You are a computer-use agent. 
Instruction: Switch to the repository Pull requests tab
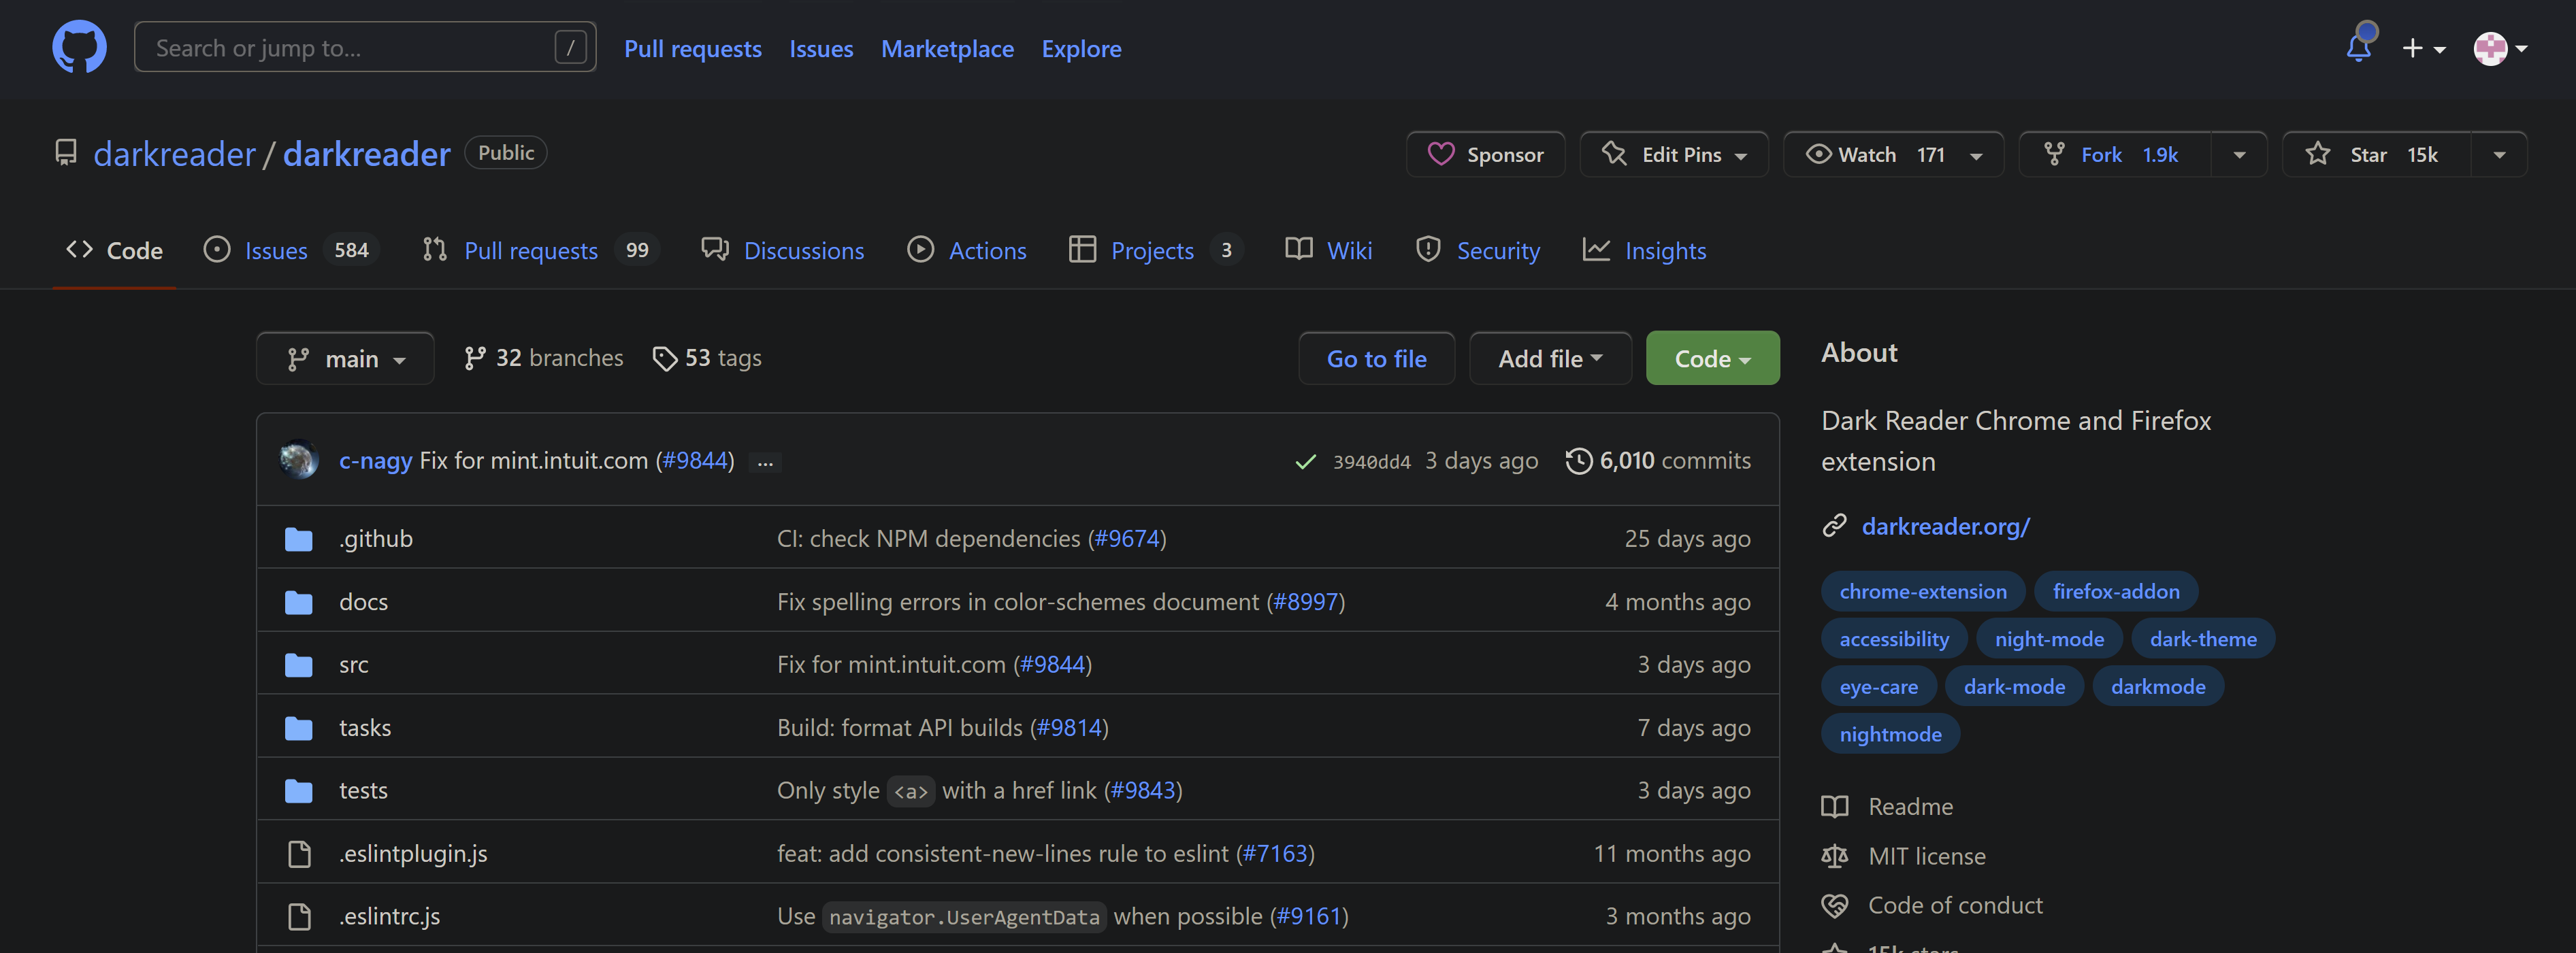[x=540, y=250]
